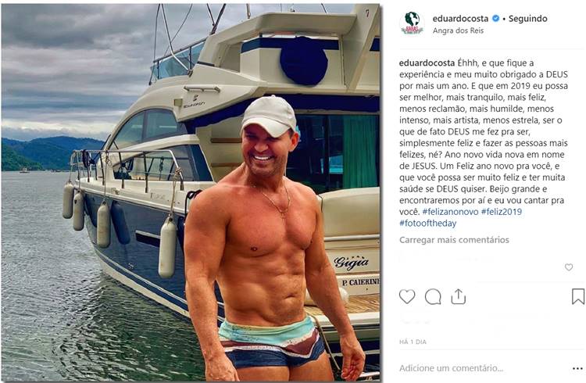Like the post with the heart icon
The image size is (586, 383).
(x=407, y=296)
